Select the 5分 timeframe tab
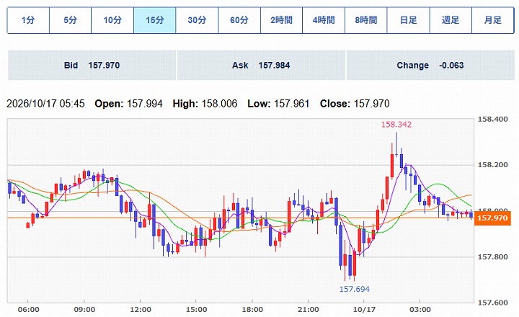This screenshot has height=317, width=519. click(x=70, y=20)
